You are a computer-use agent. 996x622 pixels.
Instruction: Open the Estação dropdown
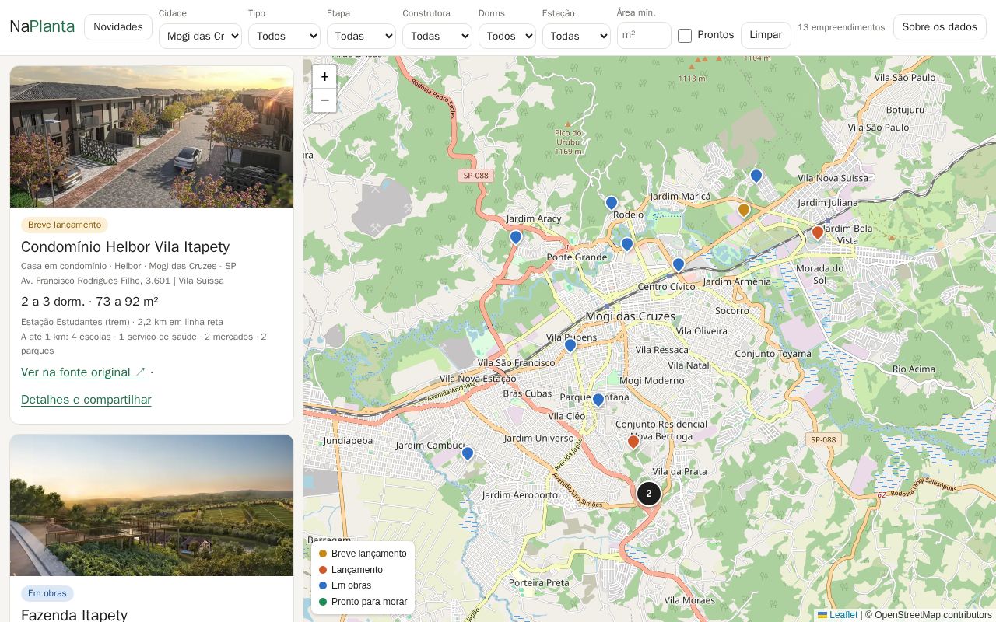pyautogui.click(x=577, y=36)
